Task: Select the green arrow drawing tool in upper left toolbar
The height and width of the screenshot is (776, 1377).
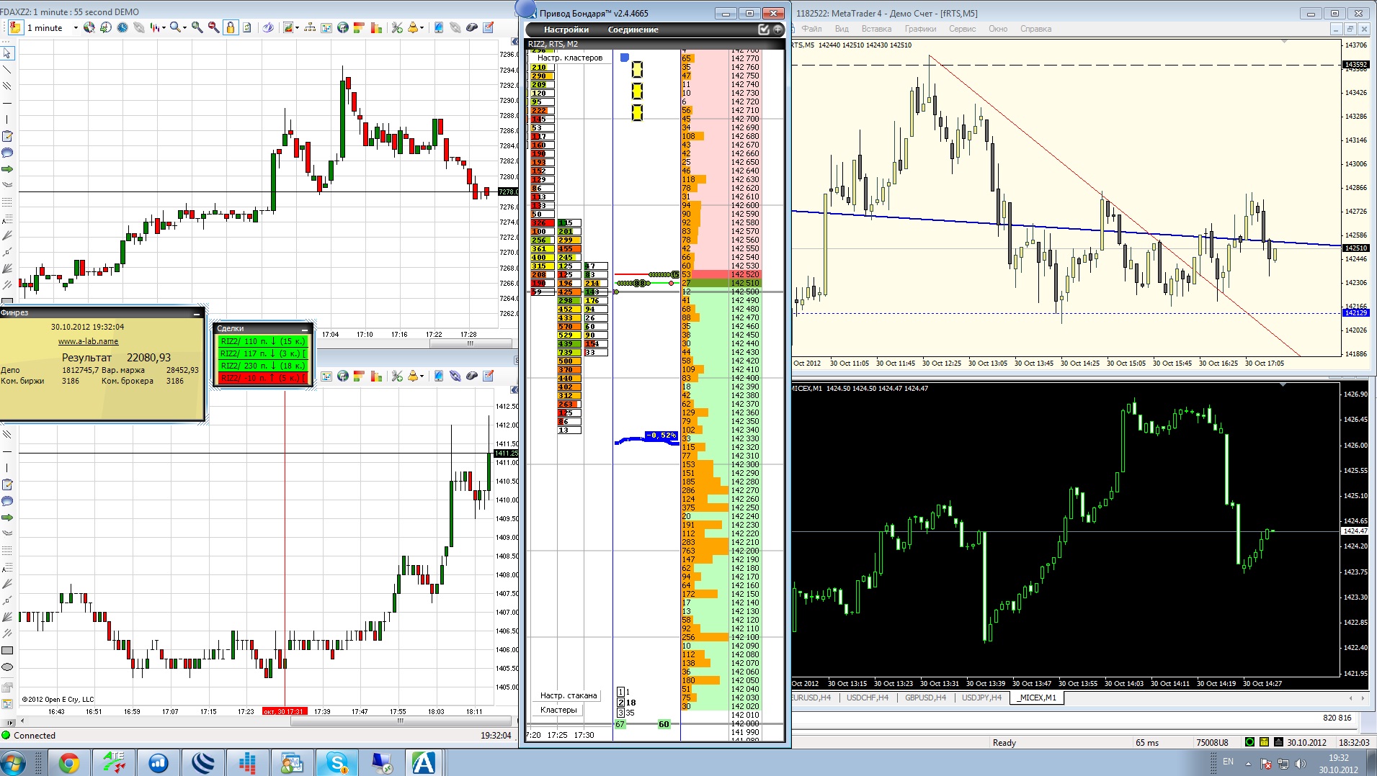Action: coord(7,169)
